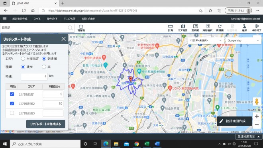The height and width of the screenshot is (148, 263).
Task: Launch Word from the taskbar
Action: point(157,144)
